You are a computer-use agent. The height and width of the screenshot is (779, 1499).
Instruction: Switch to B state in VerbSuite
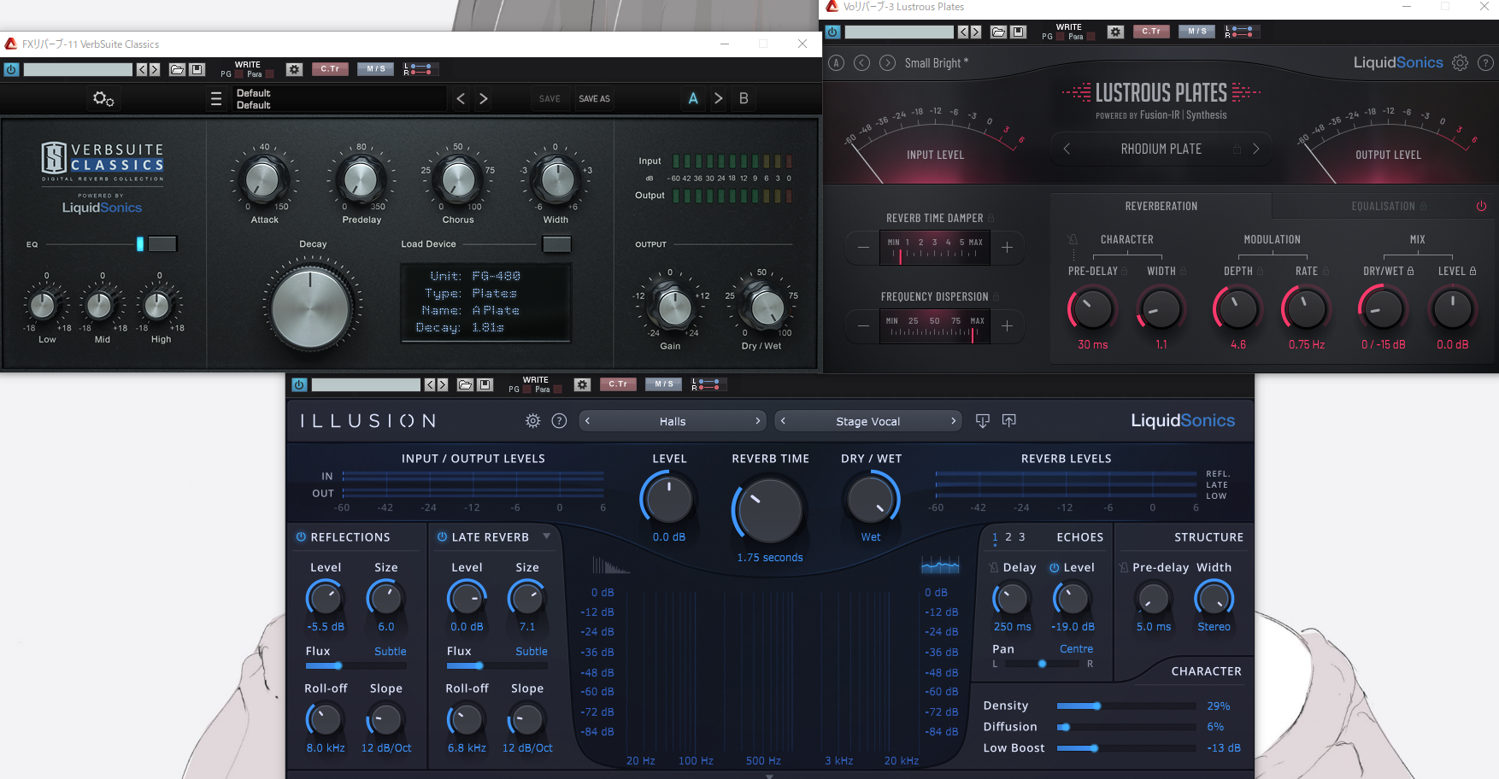[744, 99]
